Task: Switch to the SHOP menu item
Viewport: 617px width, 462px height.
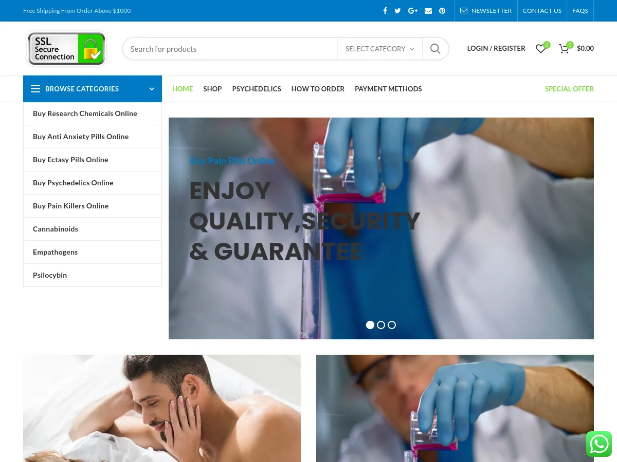Action: coord(212,89)
